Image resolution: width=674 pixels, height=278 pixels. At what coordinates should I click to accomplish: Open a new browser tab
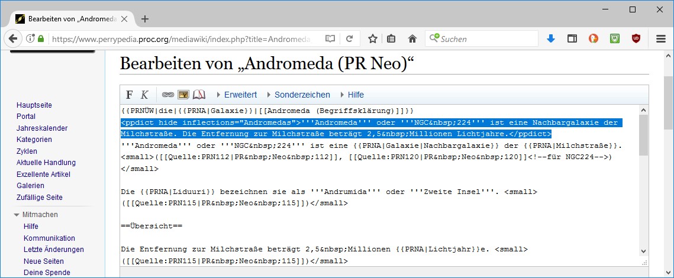pyautogui.click(x=145, y=18)
